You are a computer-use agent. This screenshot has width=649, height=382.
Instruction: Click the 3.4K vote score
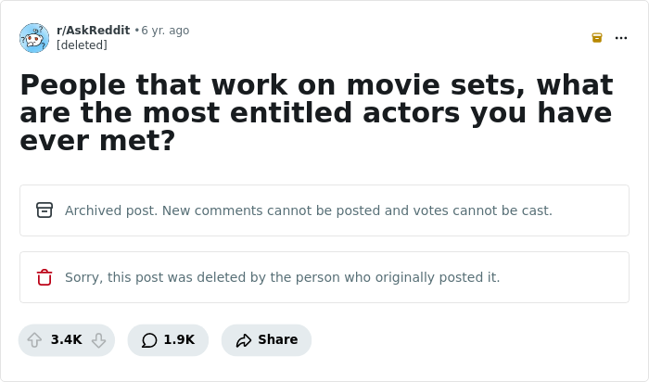click(67, 340)
